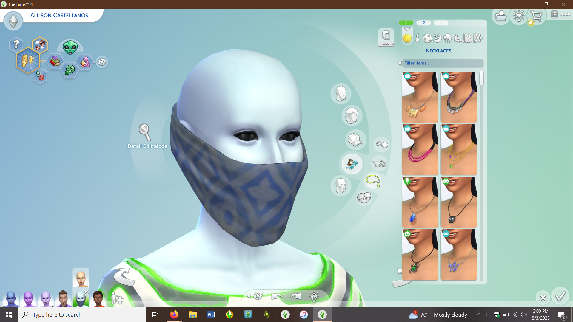Open the game options list icon
This screenshot has width=573, height=322.
tap(554, 14)
